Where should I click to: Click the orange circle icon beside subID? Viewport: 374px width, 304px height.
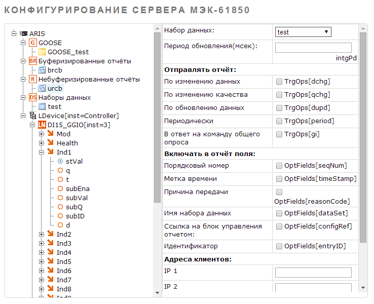[60, 216]
